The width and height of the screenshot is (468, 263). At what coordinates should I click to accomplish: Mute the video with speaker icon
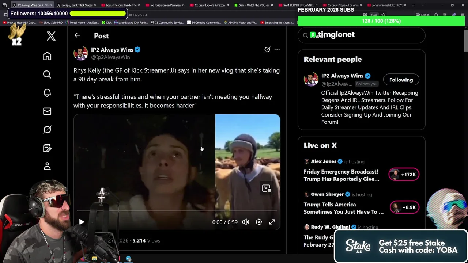246,222
